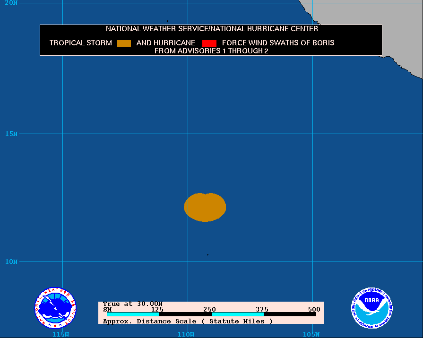Click the 'FORCE WIND SWATHS OF BORIS' text
423x338 pixels.
click(x=278, y=43)
